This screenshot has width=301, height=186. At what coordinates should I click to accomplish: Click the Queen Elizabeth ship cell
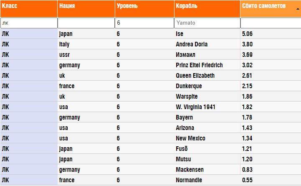pyautogui.click(x=207, y=76)
